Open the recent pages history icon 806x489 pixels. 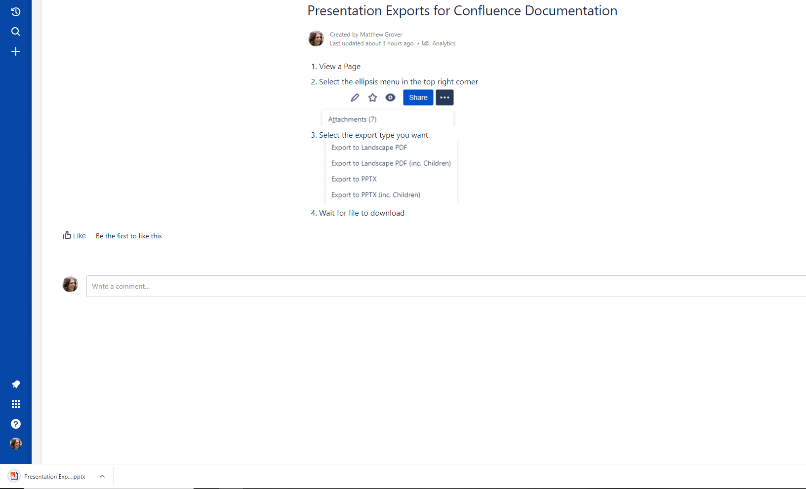(x=16, y=12)
